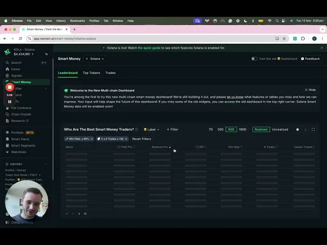Screen dimensions: 327x245
Task: Select the 7D time range
Action: [211, 130]
